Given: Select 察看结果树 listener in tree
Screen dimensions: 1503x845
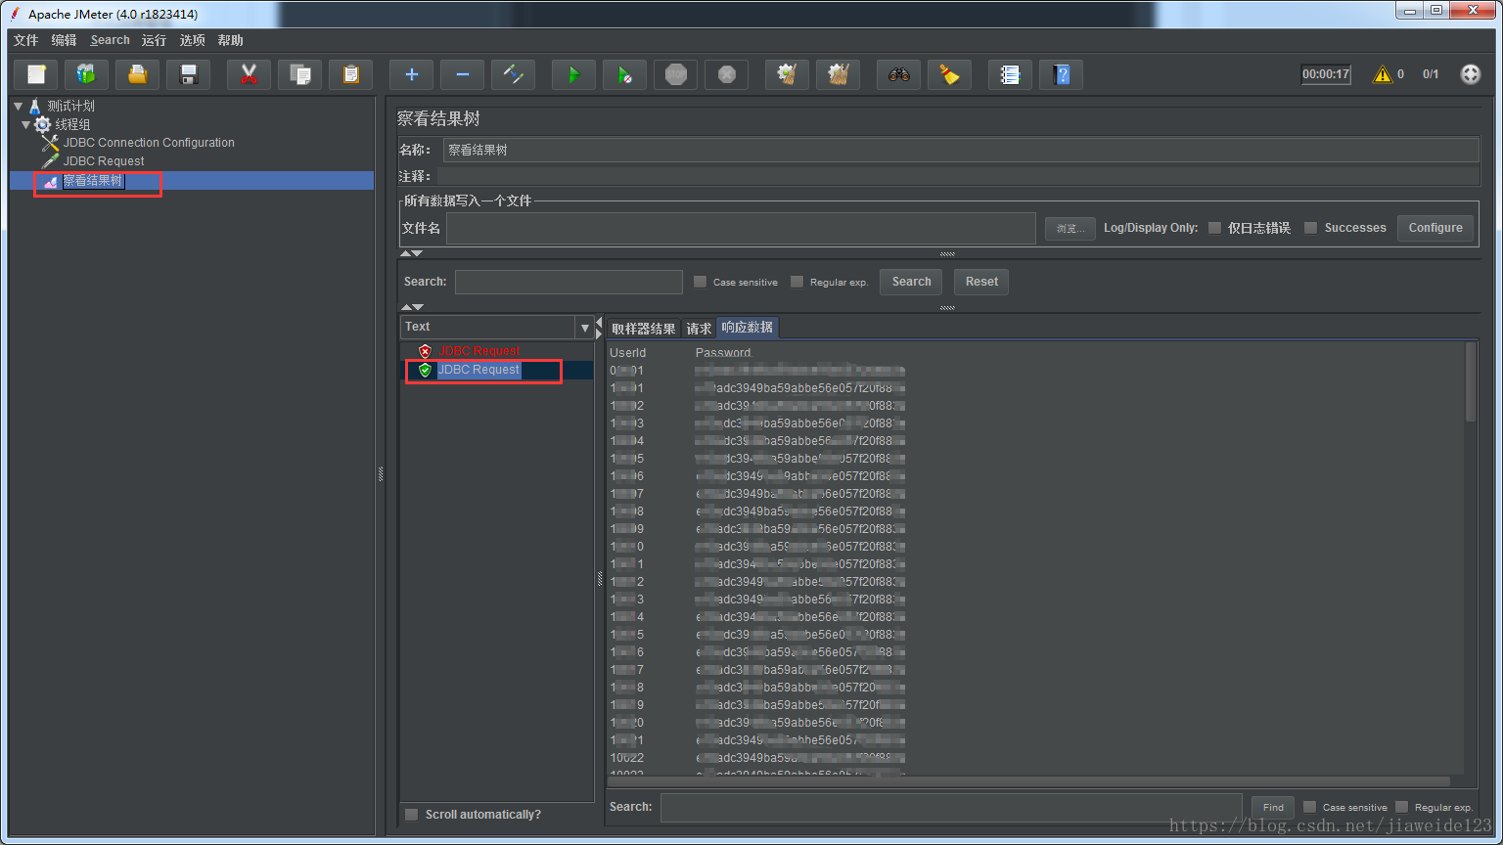Looking at the screenshot, I should click(93, 181).
